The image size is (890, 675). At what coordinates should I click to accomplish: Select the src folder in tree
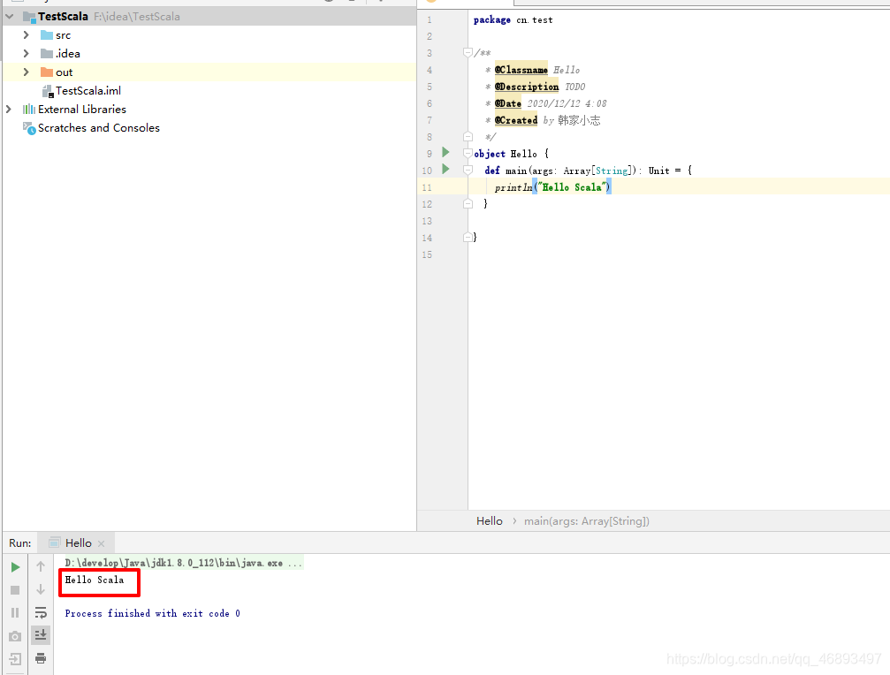tap(63, 35)
